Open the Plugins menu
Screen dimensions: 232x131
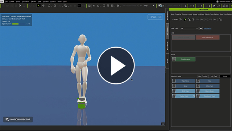point(53,1)
